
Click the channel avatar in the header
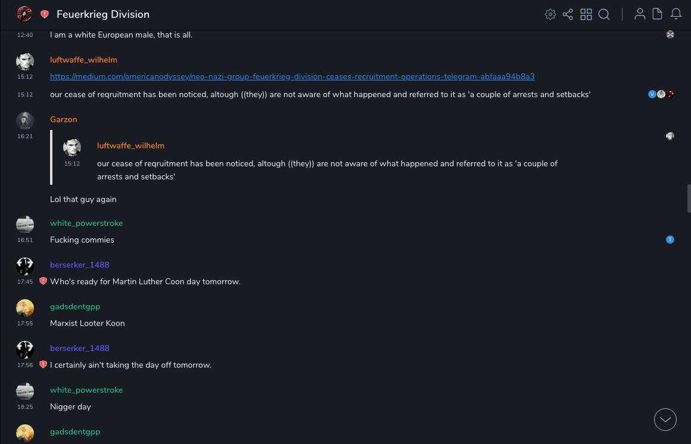(x=24, y=14)
